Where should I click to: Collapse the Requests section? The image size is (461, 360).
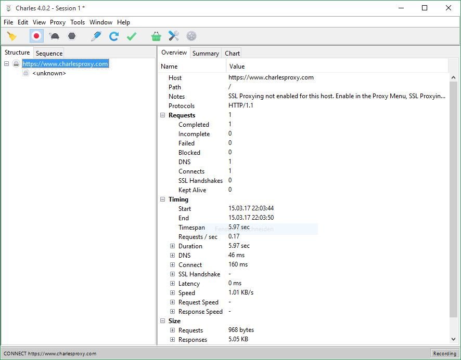(163, 115)
